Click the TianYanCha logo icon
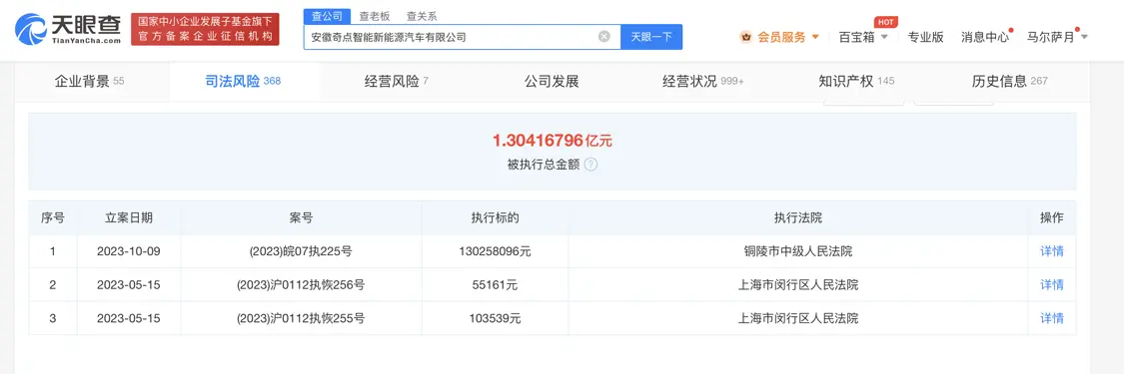Screen dimensions: 1124x374 click(x=31, y=29)
